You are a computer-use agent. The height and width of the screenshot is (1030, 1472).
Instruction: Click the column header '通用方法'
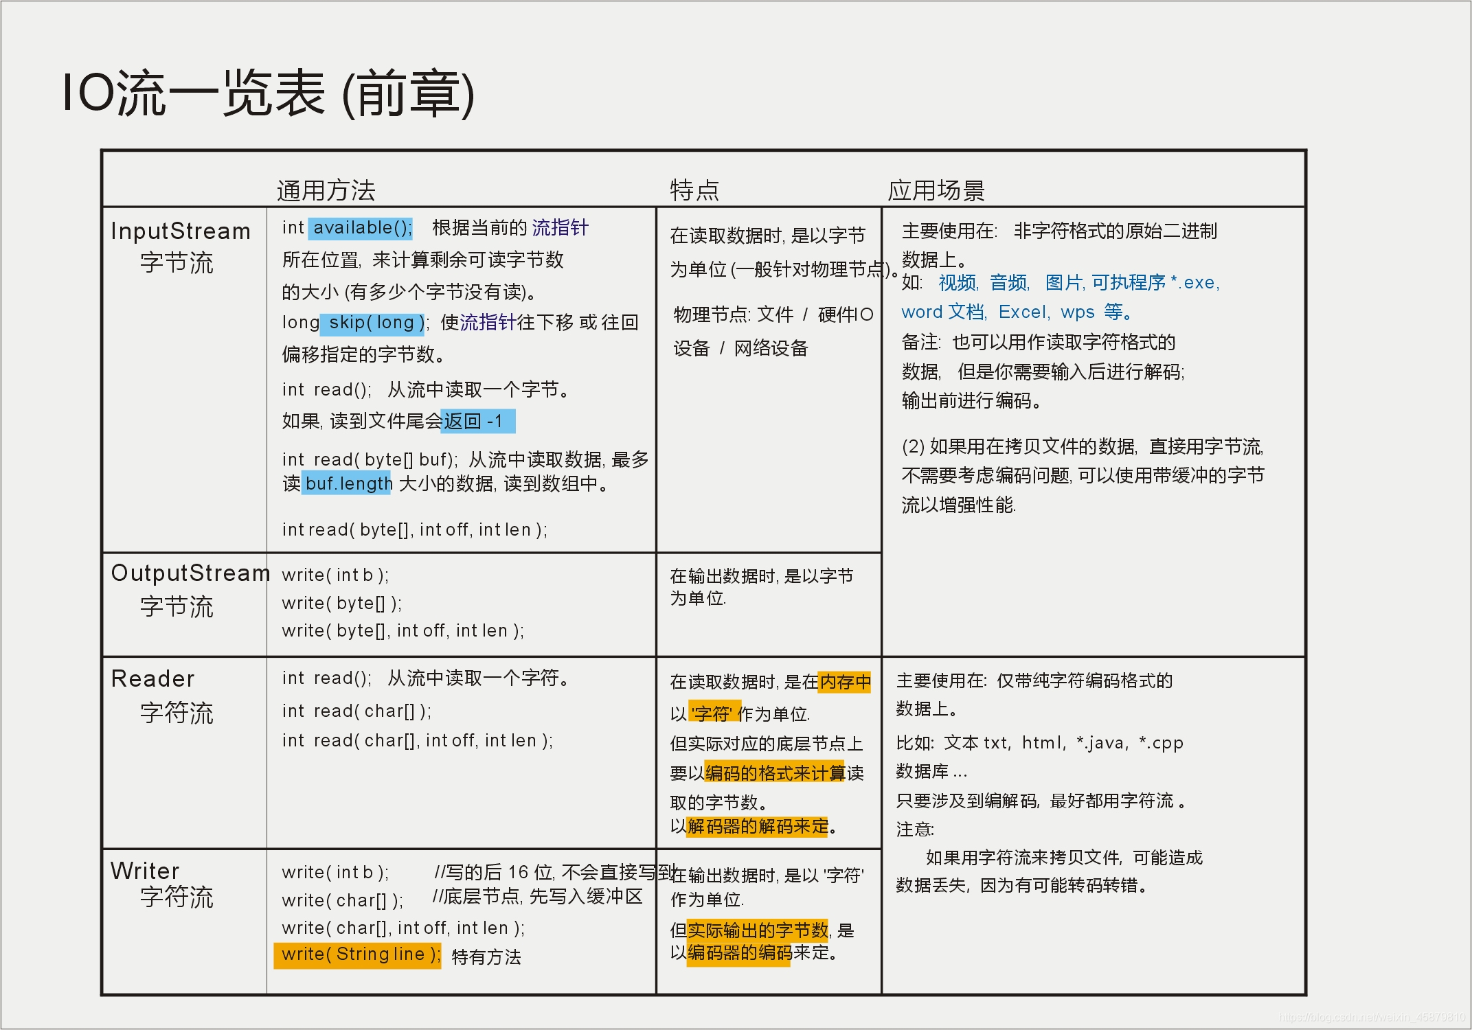tap(326, 190)
